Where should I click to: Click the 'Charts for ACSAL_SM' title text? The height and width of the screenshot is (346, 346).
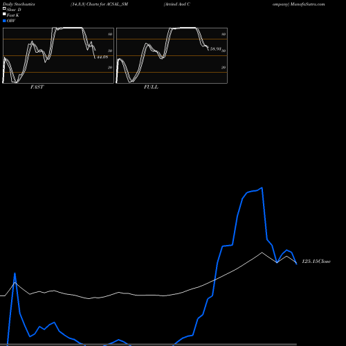click(x=107, y=4)
